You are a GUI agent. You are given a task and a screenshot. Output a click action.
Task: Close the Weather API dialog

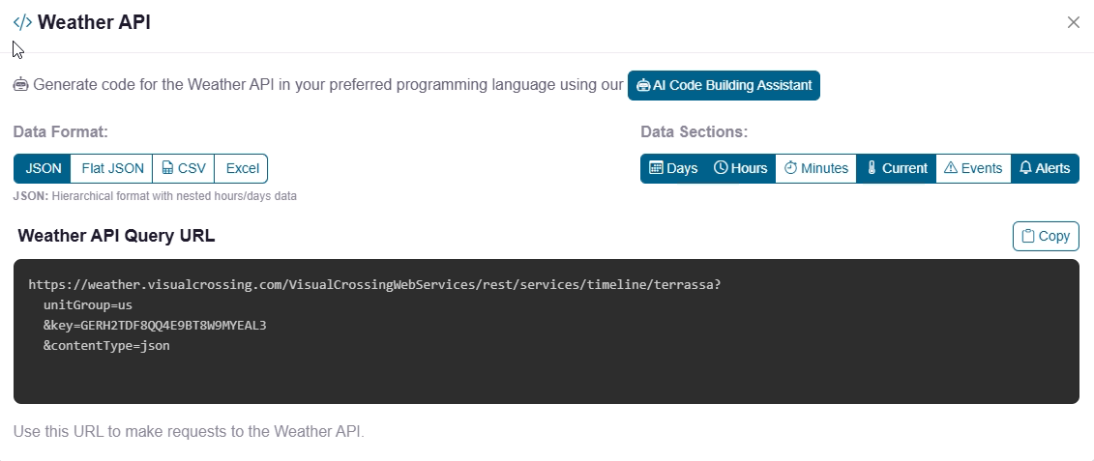1073,22
